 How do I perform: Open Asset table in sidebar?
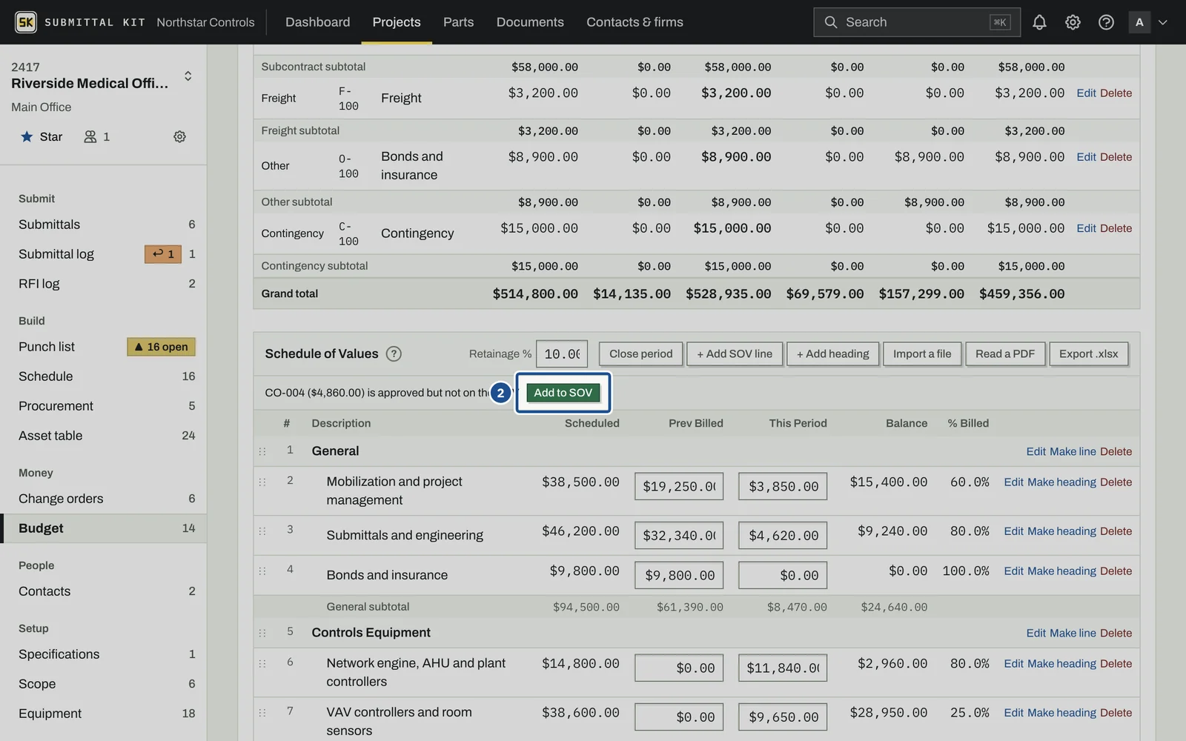coord(104,436)
